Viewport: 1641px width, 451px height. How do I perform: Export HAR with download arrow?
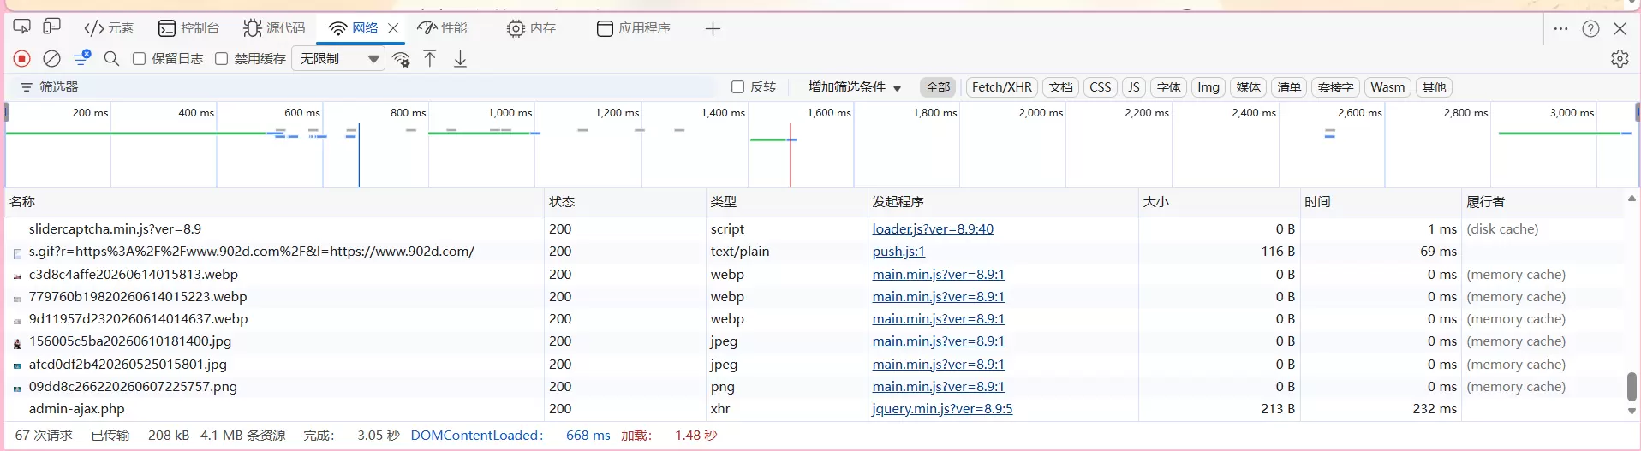460,58
